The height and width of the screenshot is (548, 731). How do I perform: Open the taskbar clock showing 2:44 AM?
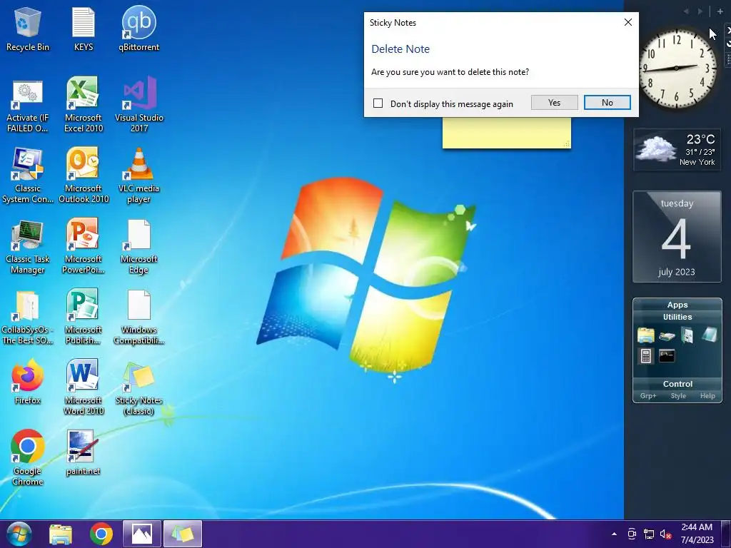(697, 534)
